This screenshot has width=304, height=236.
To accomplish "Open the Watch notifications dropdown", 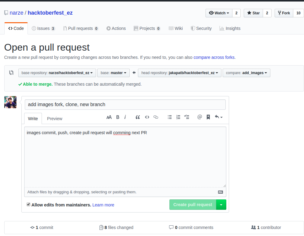I will pos(219,13).
